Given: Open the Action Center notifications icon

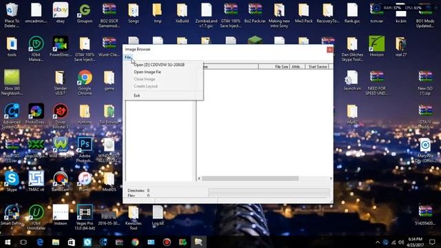Looking at the screenshot, I should pos(432,242).
